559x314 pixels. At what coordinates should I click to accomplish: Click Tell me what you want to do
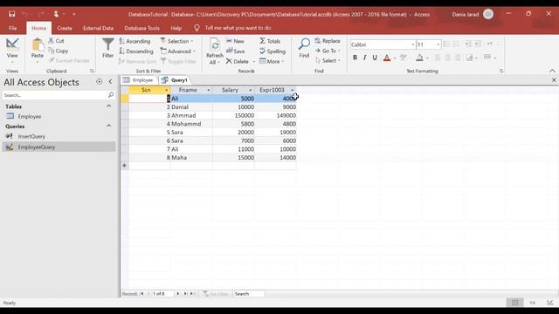click(x=238, y=28)
